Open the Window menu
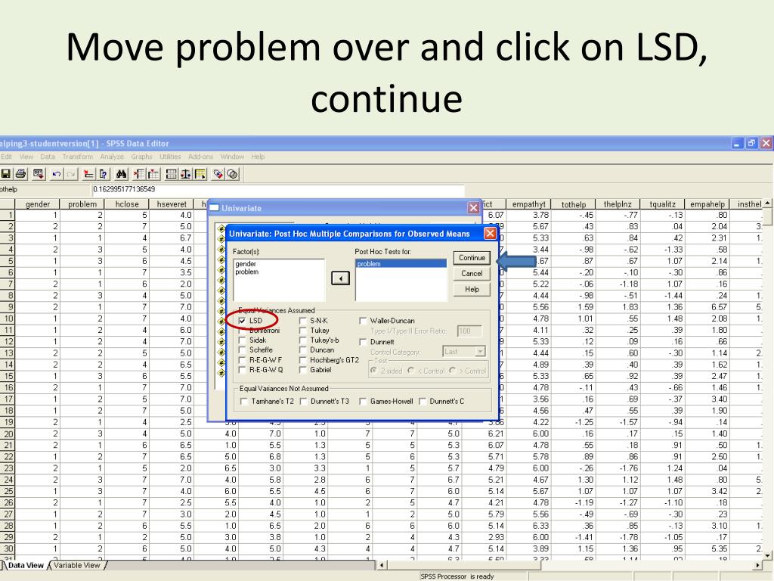The width and height of the screenshot is (774, 581). pos(232,157)
